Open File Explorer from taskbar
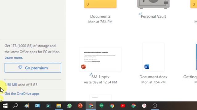 tap(59, 106)
